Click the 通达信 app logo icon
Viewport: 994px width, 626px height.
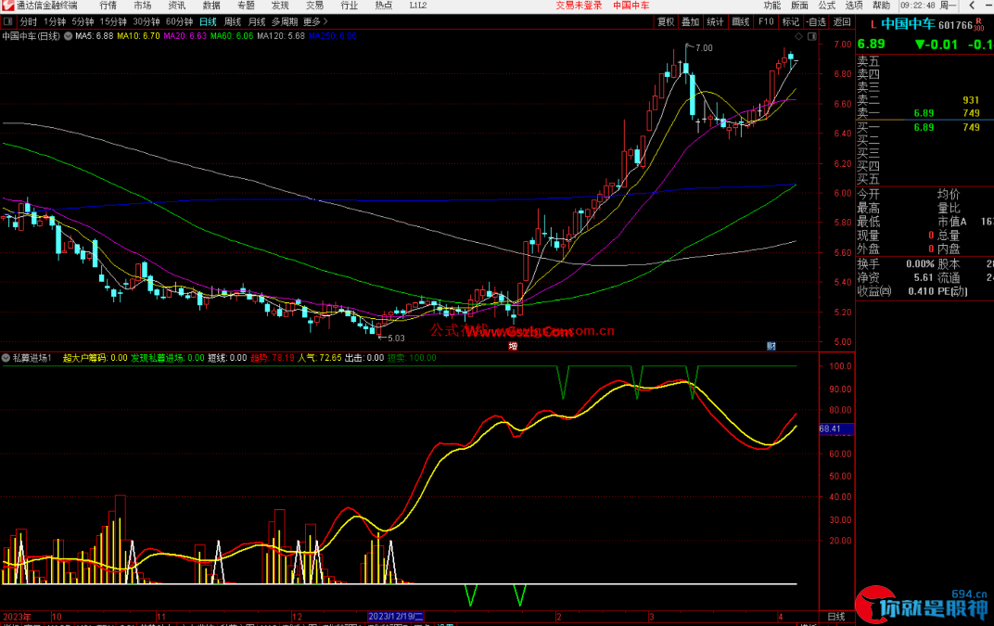[7, 5]
